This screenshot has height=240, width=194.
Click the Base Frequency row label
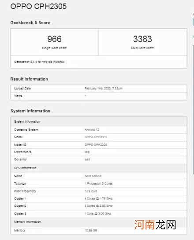click(25, 191)
